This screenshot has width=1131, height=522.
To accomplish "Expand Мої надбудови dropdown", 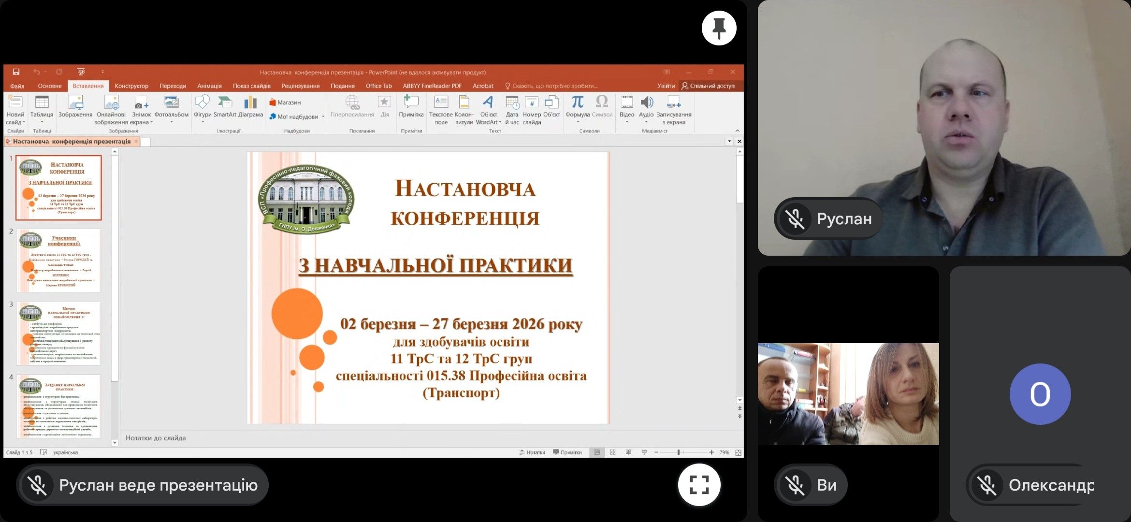I will pos(323,116).
